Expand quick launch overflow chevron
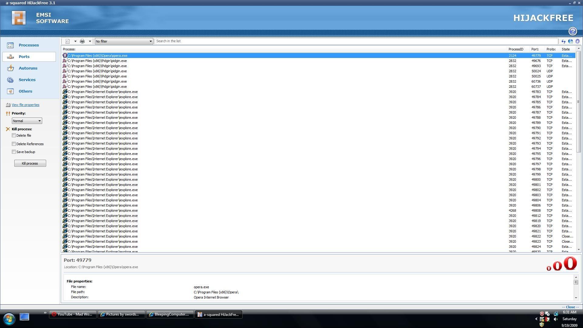Image resolution: width=583 pixels, height=328 pixels. point(45,313)
